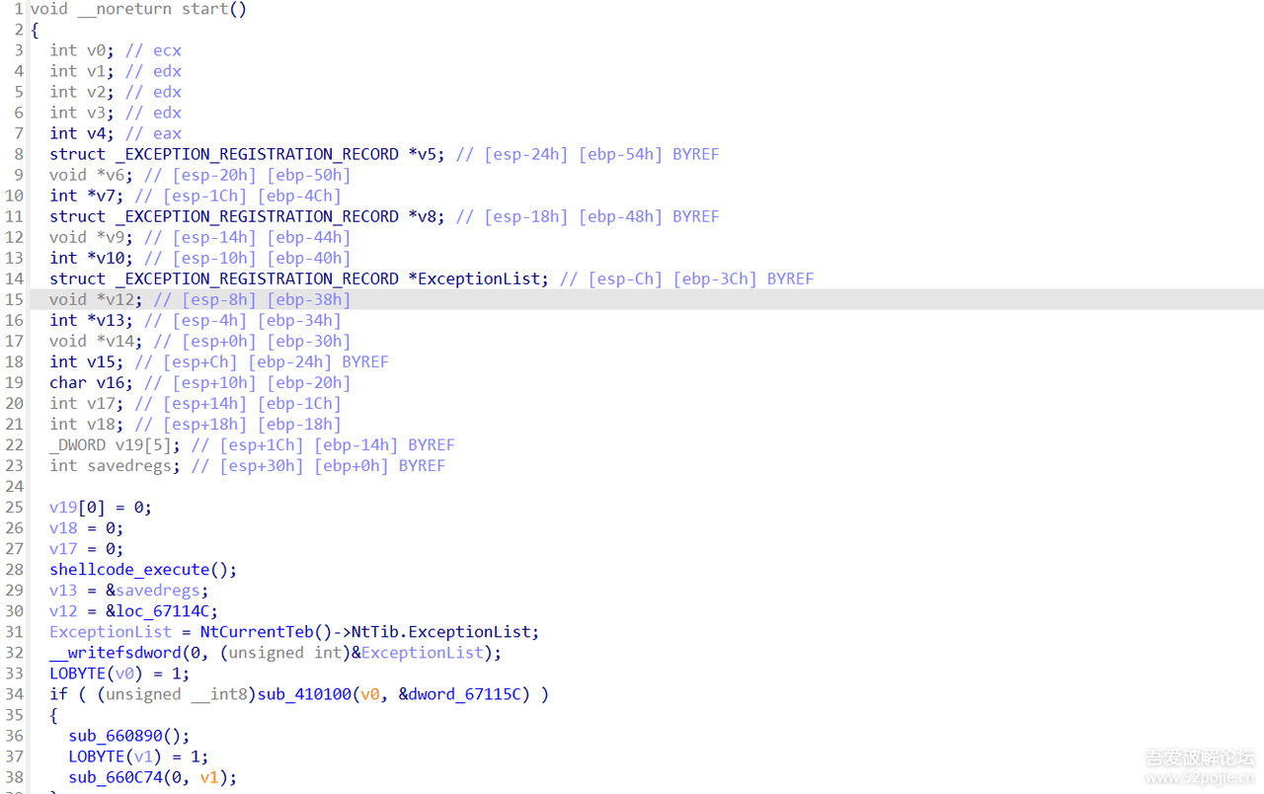This screenshot has width=1264, height=794.
Task: Click the v17 = 0 statement
Action: (x=86, y=549)
